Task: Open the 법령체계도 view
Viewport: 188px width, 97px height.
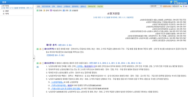Action: point(75,6)
